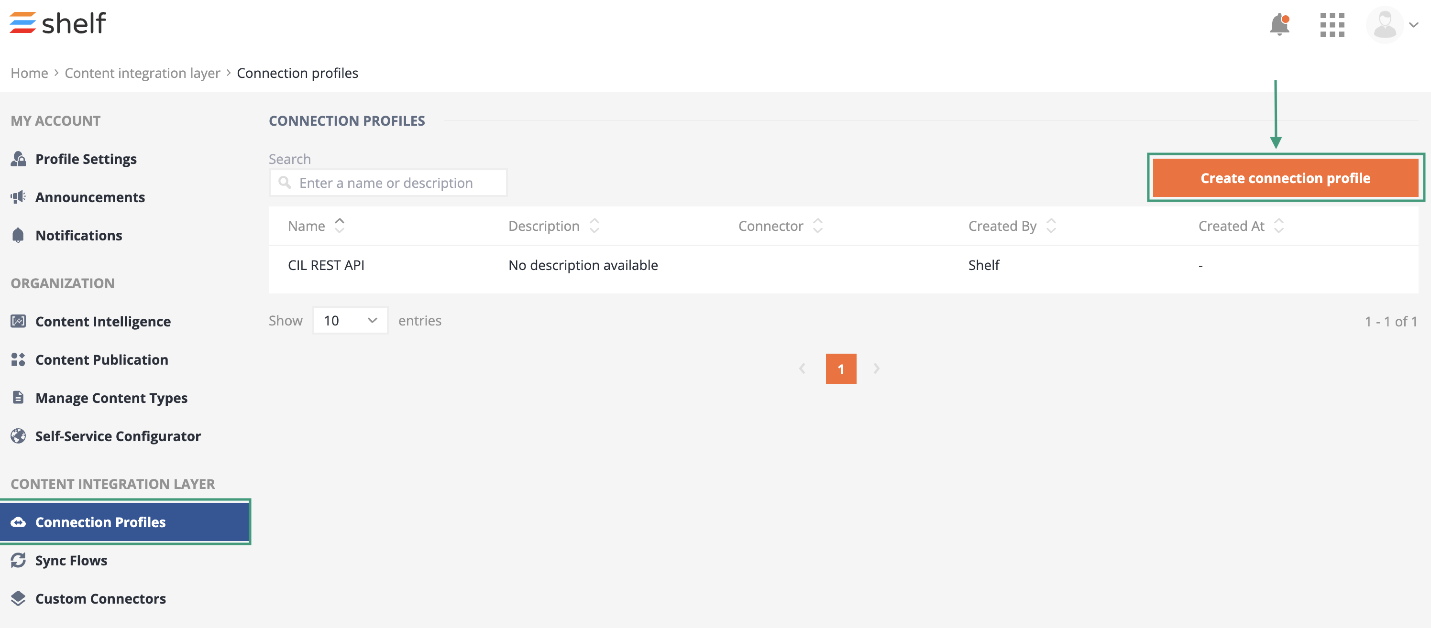The image size is (1431, 628).
Task: Go to Content integration layer breadcrumb
Action: pos(142,73)
